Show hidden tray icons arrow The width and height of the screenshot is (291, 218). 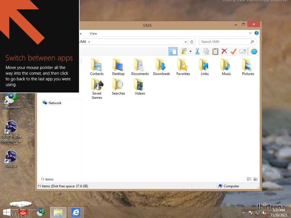tap(244, 213)
